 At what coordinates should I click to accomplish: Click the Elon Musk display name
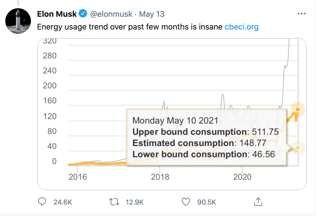pos(57,14)
